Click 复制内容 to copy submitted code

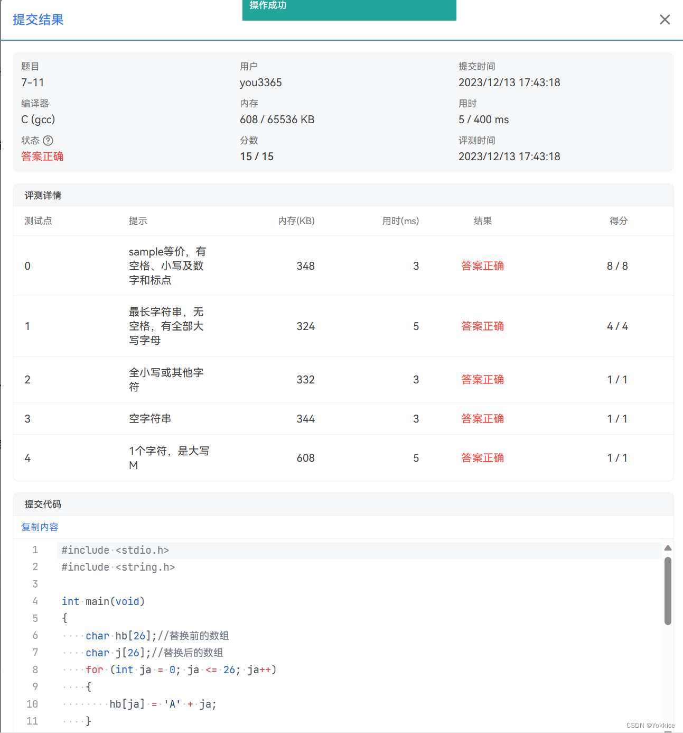pyautogui.click(x=40, y=527)
